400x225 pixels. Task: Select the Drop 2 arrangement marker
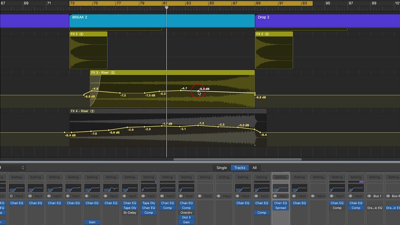point(327,21)
